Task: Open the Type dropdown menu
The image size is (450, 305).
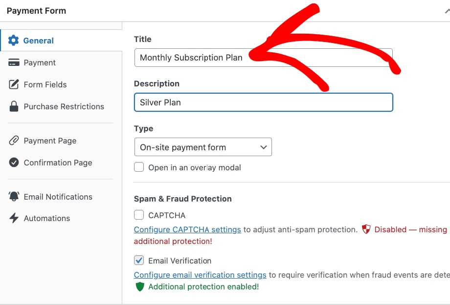Action: pyautogui.click(x=202, y=147)
